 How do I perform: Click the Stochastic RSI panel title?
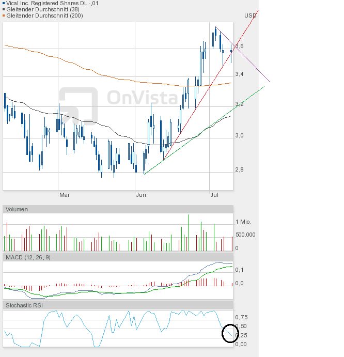click(24, 305)
